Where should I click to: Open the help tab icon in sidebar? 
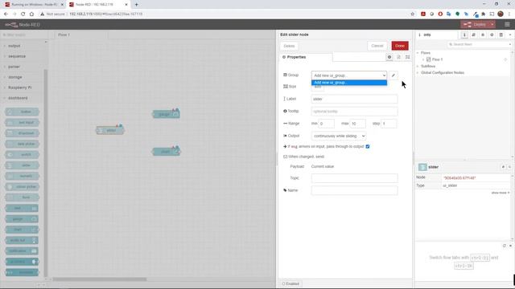point(474,35)
